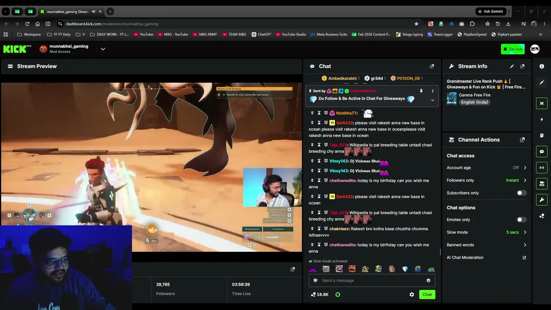Ban Vinxy143 using the shield icon in the upper Vinxy143 row
Image resolution: width=551 pixels, height=310 pixels.
326,161
